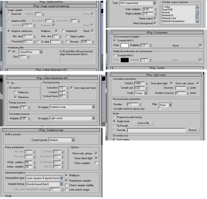Screen dimensions: 207x199
Task: Select Material ID in G-Buffer channels
Action: pos(168,15)
